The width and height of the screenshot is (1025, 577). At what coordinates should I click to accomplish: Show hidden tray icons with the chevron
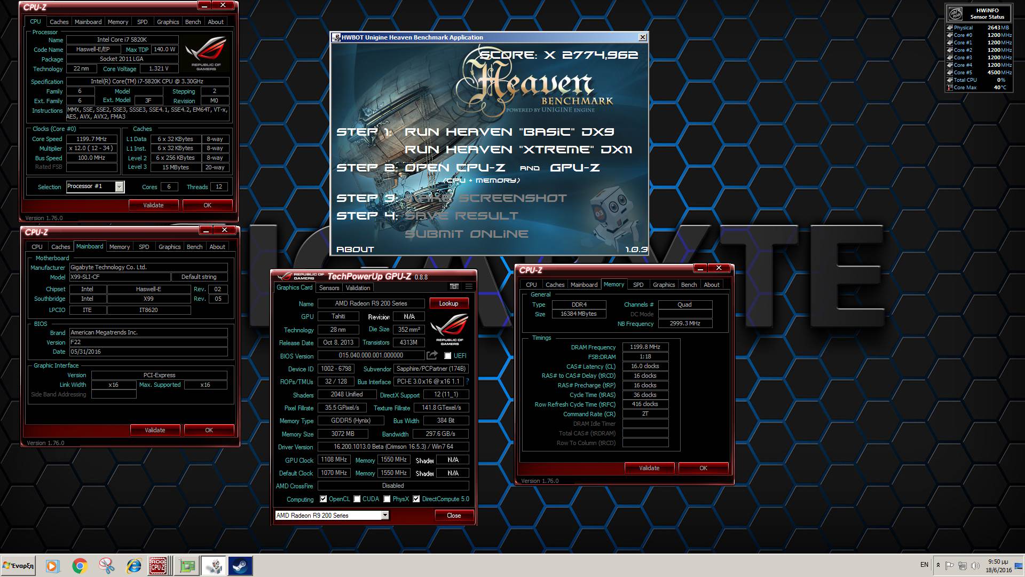tap(938, 565)
